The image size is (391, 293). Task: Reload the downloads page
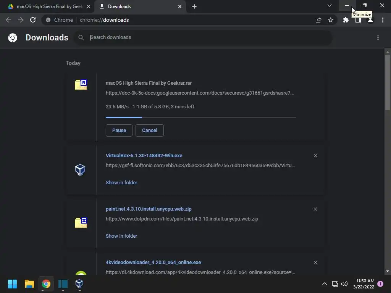coord(33,20)
